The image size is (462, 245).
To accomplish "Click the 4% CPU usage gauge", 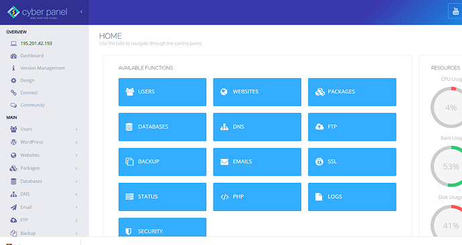I will point(447,107).
